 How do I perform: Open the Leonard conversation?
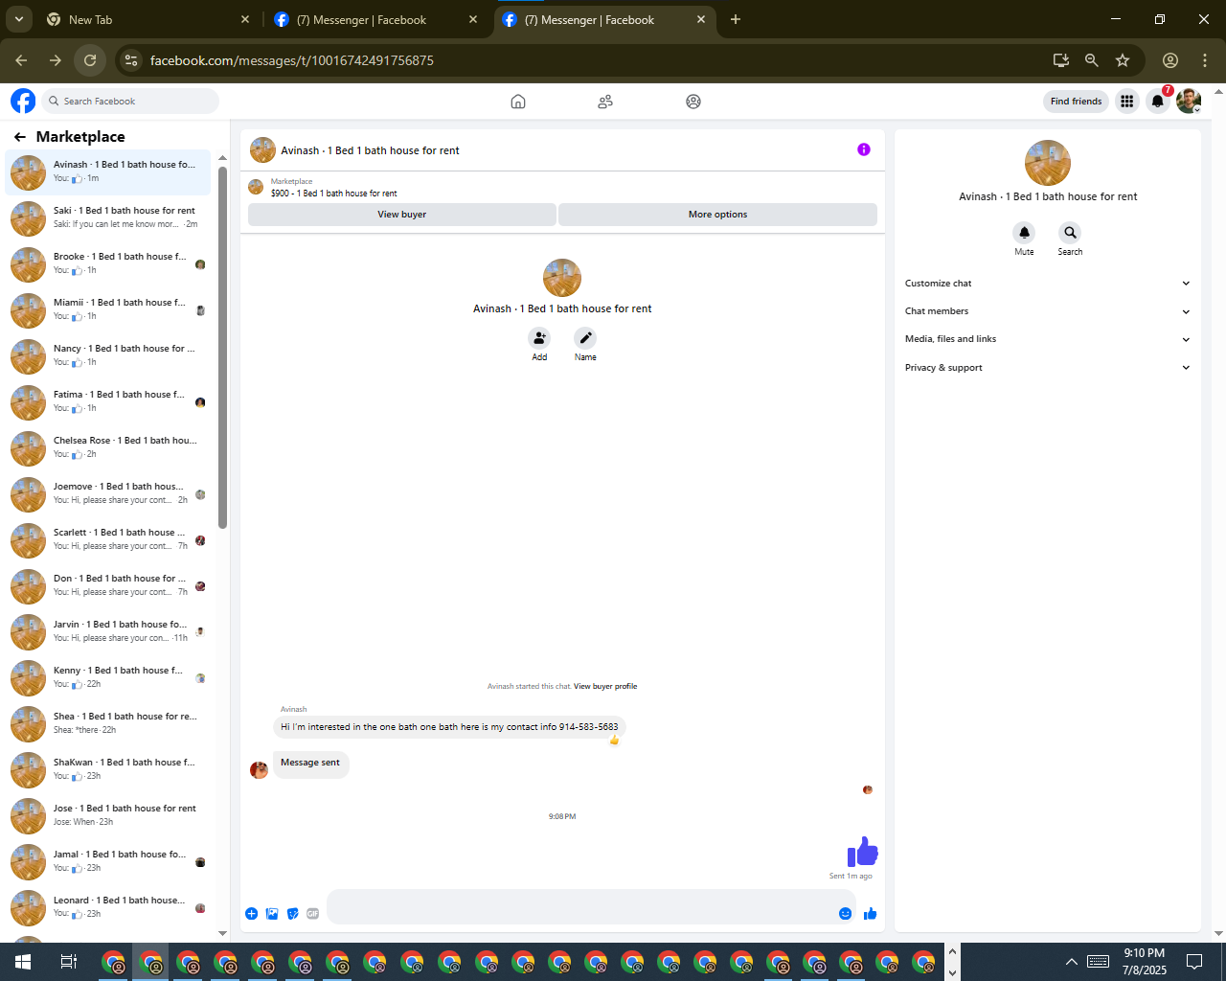(x=108, y=908)
